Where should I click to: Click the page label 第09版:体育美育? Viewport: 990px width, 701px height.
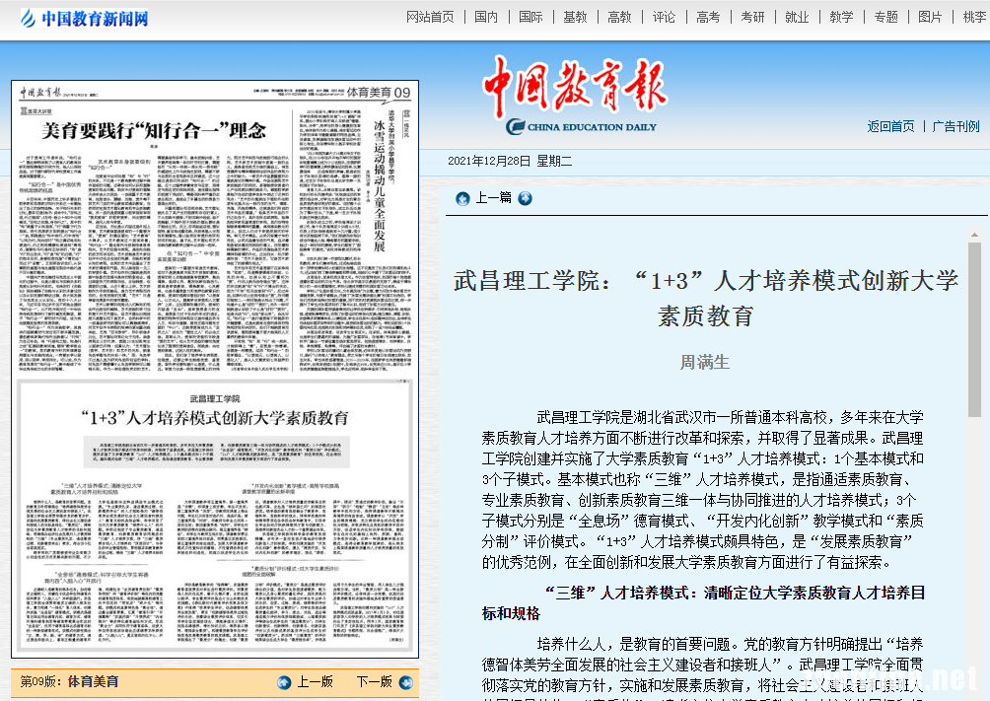(69, 682)
